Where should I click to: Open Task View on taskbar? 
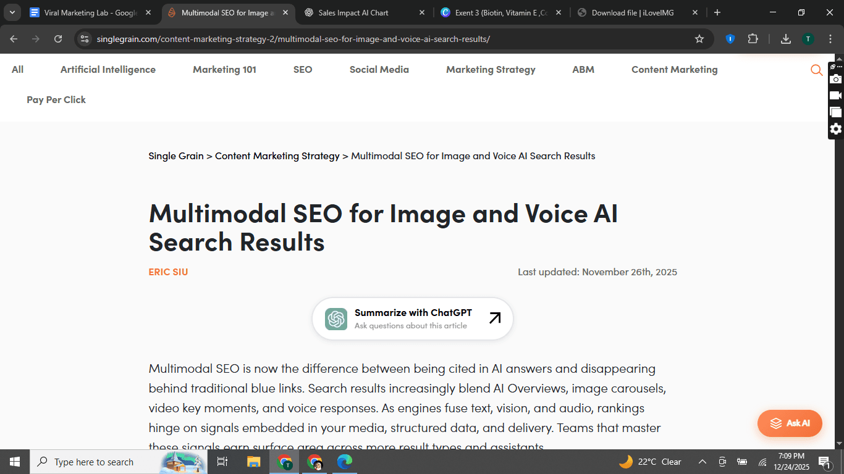[x=223, y=462]
